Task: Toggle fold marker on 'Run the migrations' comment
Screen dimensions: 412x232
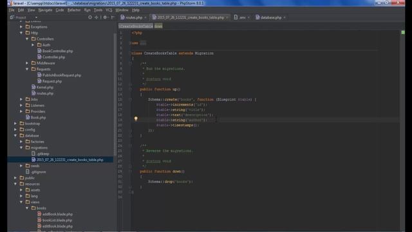Action: tap(130, 63)
